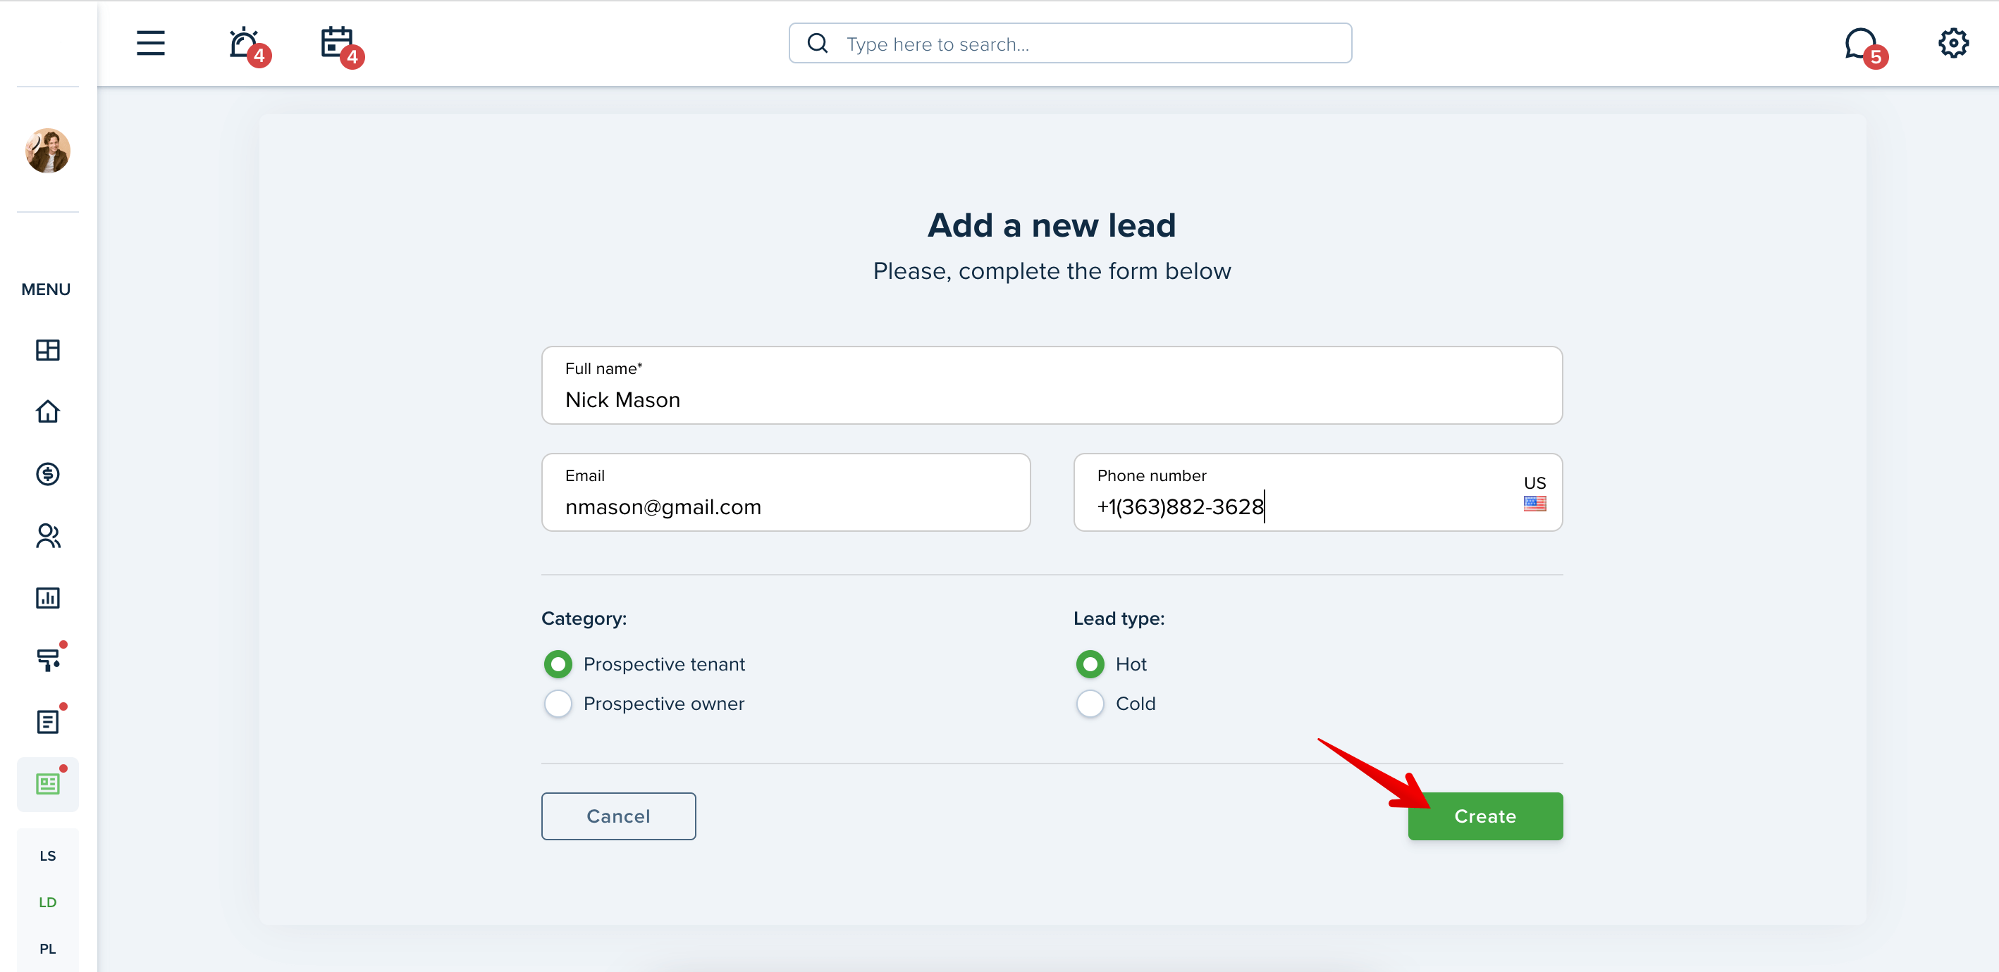Click the search magnifier icon

point(817,44)
